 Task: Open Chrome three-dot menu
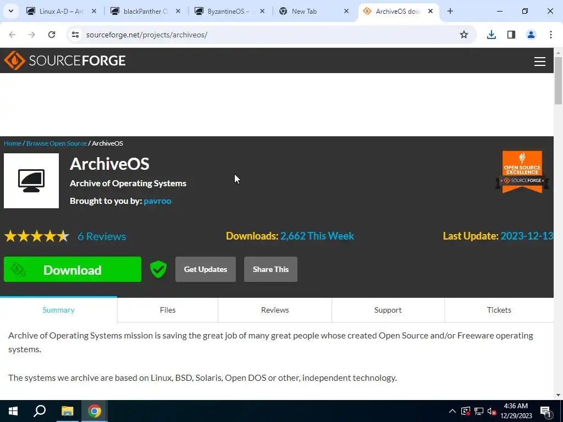pyautogui.click(x=550, y=35)
